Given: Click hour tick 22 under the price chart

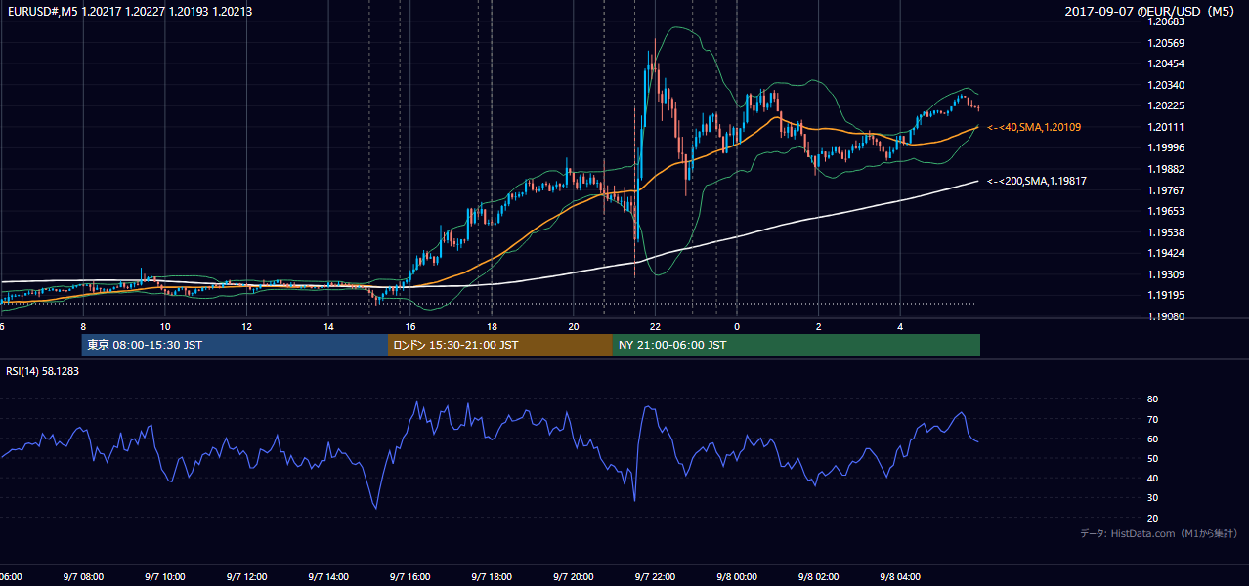Looking at the screenshot, I should tap(655, 326).
